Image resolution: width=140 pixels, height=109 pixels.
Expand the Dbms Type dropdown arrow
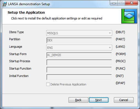110,33
